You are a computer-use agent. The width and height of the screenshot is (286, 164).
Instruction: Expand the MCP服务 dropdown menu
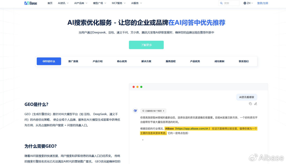118,3
